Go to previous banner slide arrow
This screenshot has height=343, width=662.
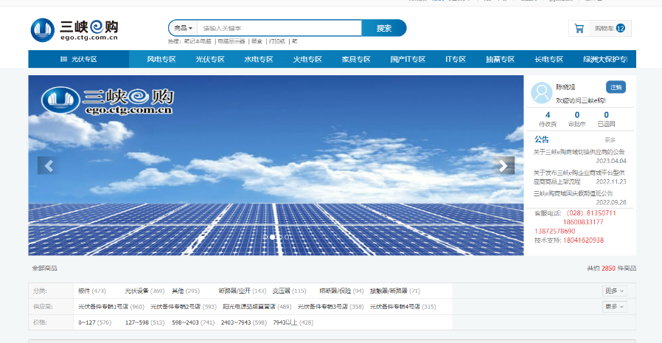point(49,165)
